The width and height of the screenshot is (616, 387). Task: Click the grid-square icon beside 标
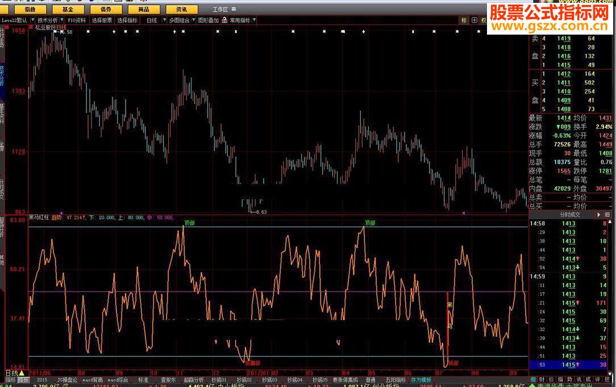(474, 20)
